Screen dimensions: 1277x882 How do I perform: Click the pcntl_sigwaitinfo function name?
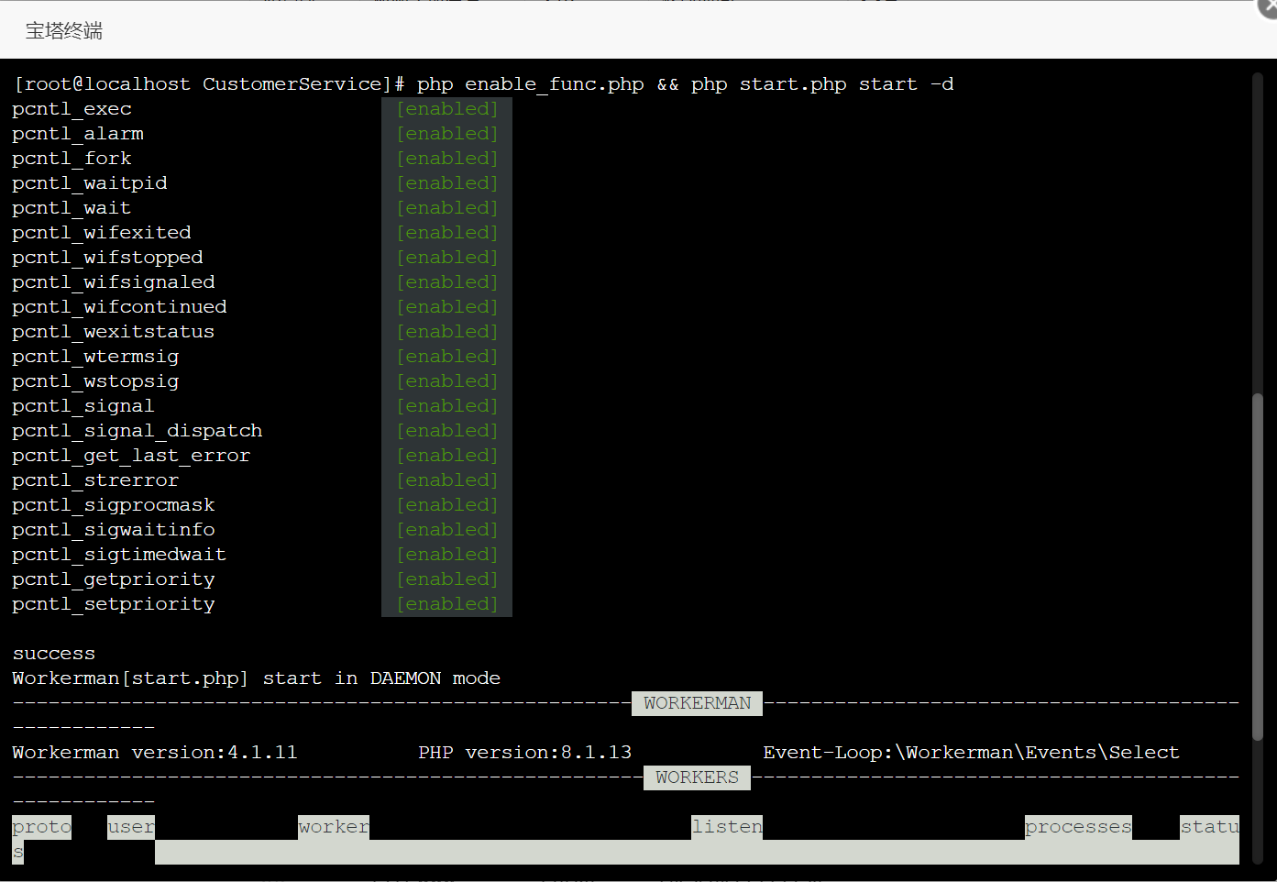(114, 530)
